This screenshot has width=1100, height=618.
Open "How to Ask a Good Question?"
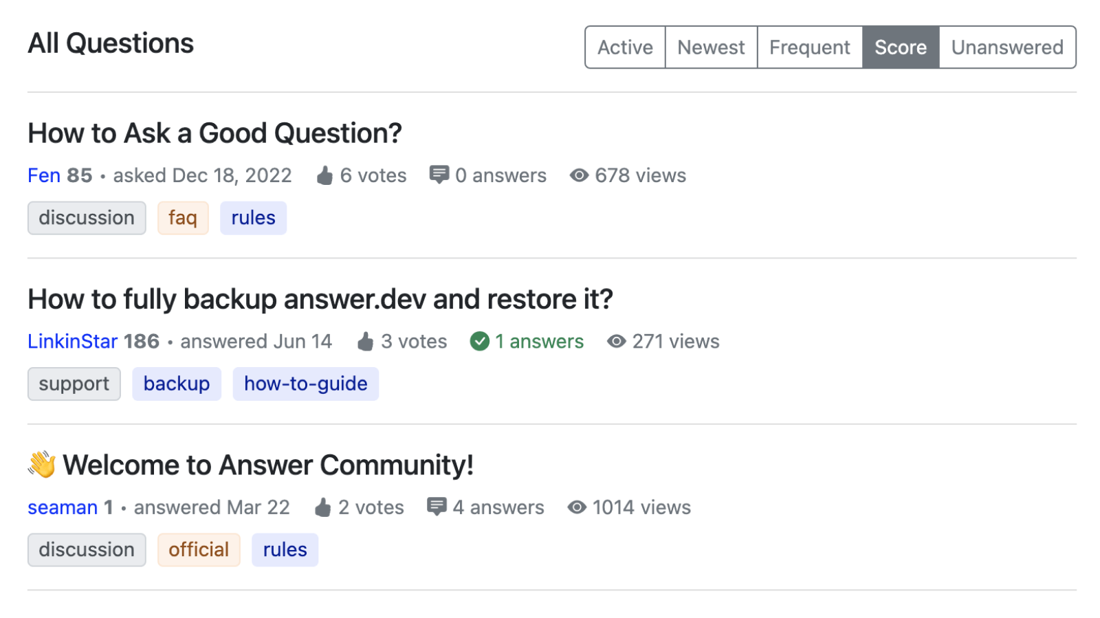coord(214,133)
